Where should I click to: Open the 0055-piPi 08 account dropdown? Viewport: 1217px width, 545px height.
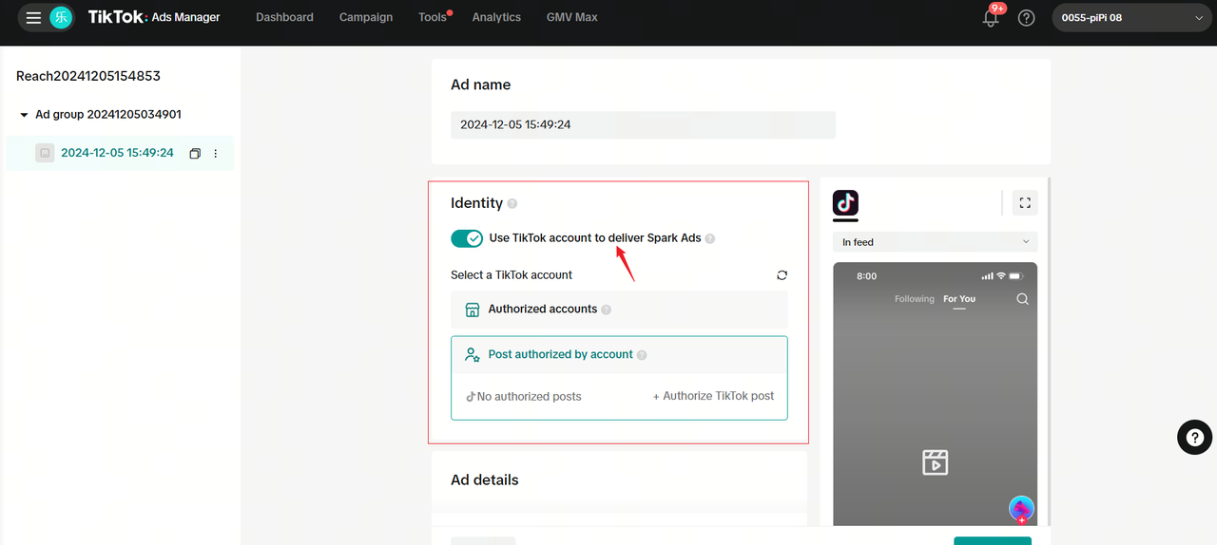coord(1131,17)
